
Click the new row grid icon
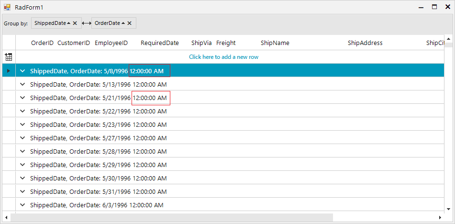click(9, 57)
